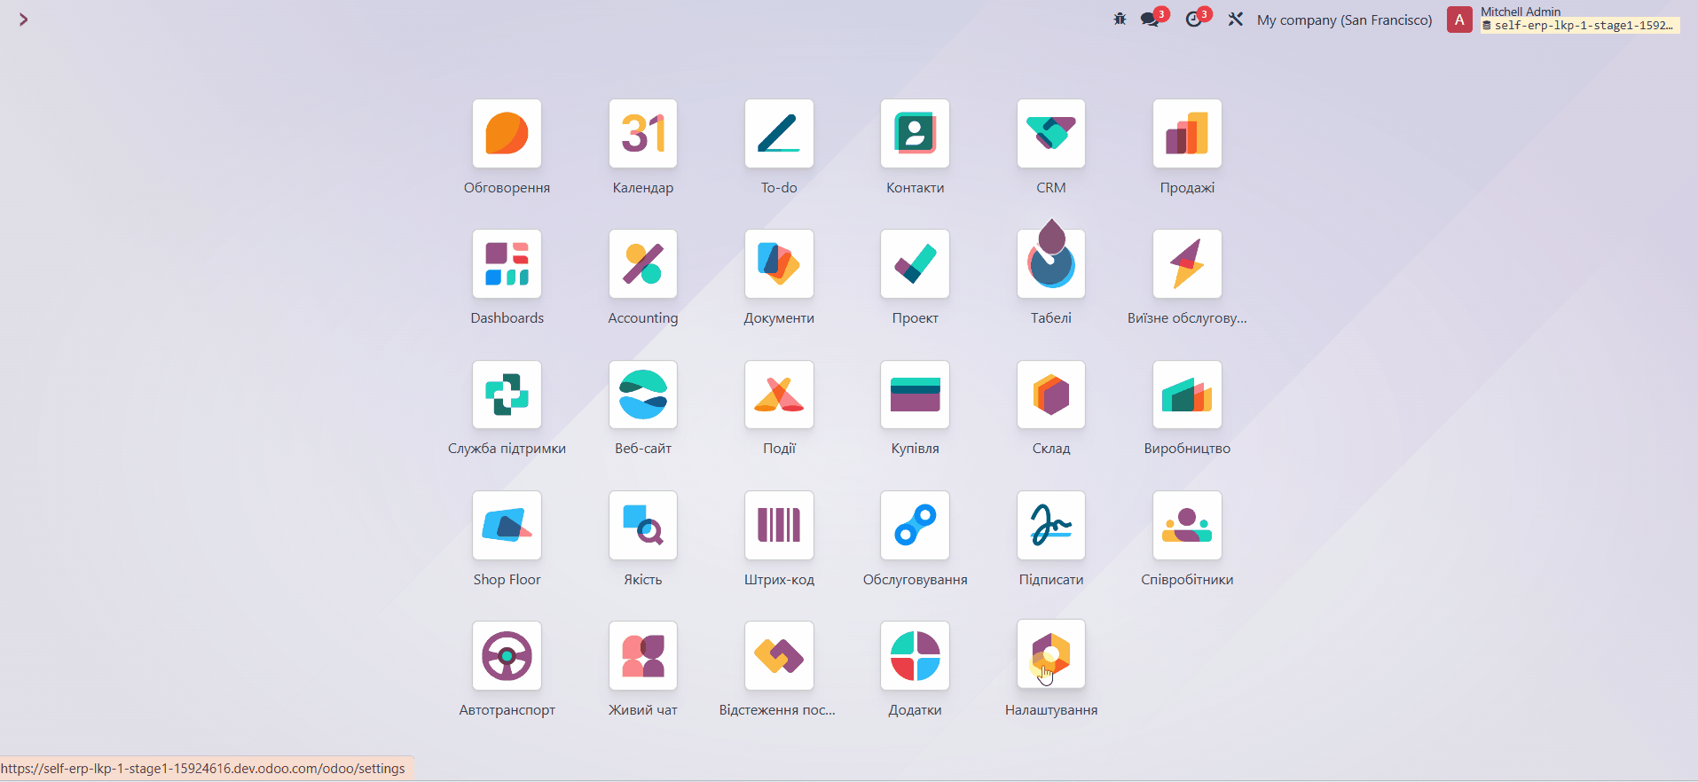Open the Табелі timesheets app
The image size is (1698, 782).
pyautogui.click(x=1051, y=264)
